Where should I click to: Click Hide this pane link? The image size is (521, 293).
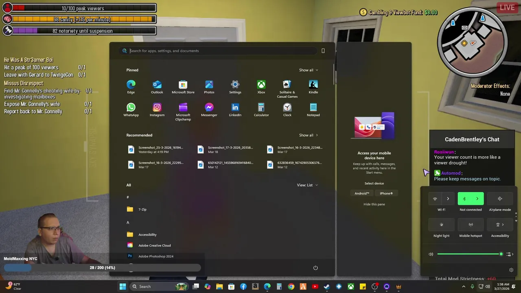coord(374,204)
